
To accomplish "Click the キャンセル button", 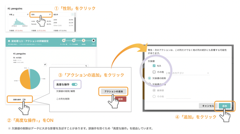I will (x=208, y=106).
